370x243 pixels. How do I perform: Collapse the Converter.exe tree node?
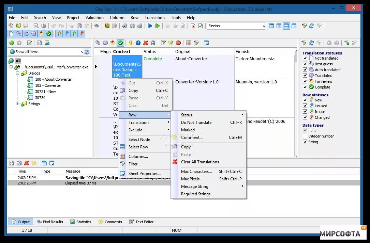pos(11,67)
